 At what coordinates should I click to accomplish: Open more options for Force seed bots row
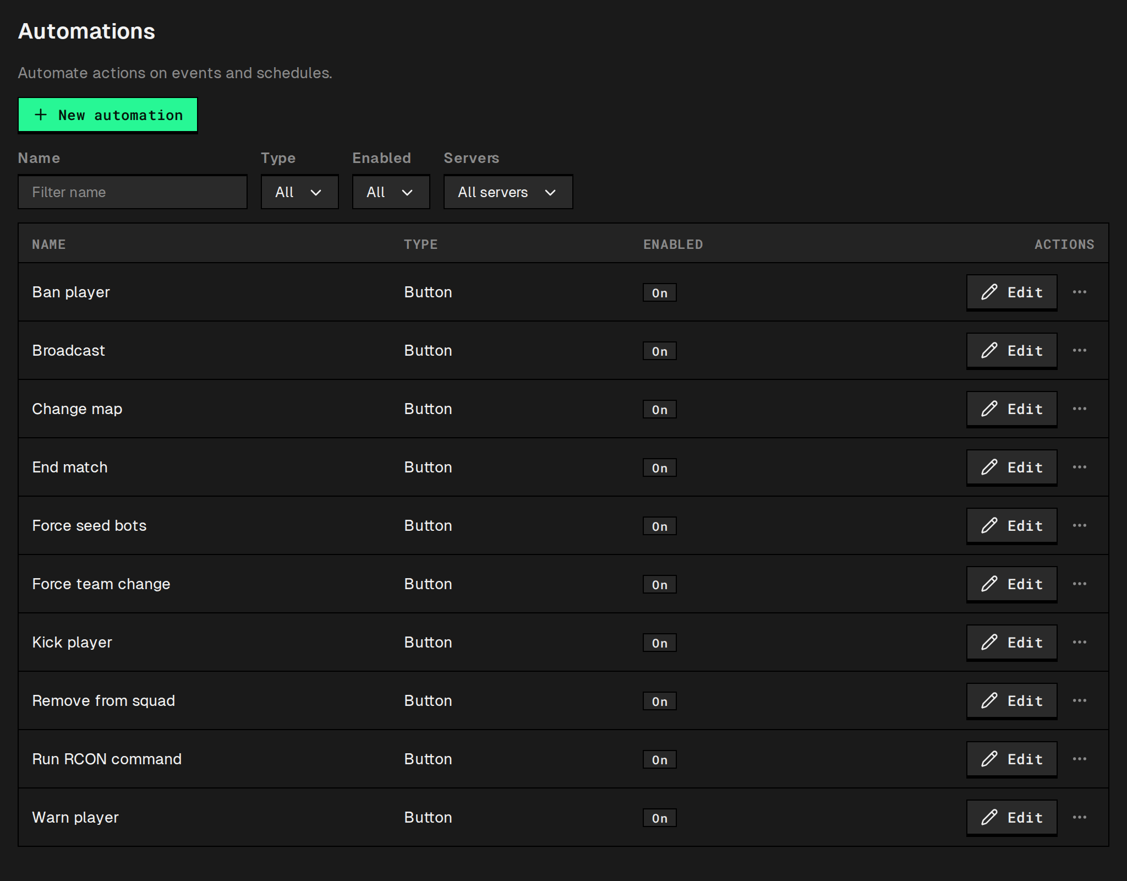click(1079, 525)
